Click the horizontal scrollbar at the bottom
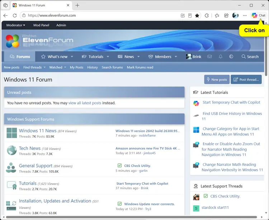This screenshot has height=220, width=269. [131, 217]
